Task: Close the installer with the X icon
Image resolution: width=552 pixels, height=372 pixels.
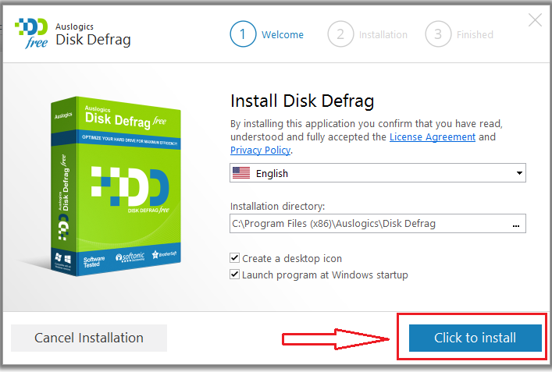Action: (535, 21)
